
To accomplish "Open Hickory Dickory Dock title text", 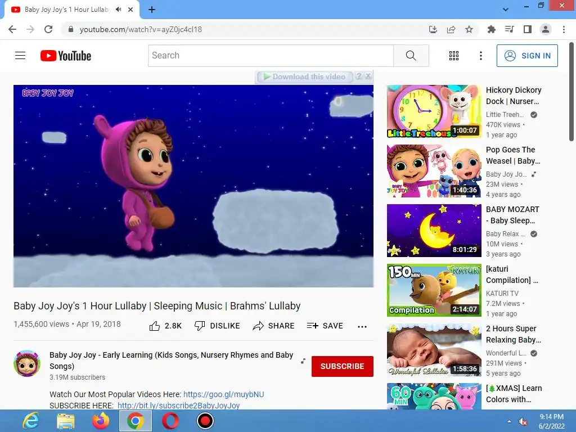I will click(514, 96).
